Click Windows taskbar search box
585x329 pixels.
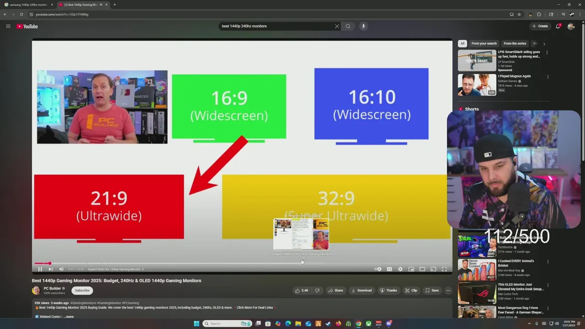[x=227, y=324]
